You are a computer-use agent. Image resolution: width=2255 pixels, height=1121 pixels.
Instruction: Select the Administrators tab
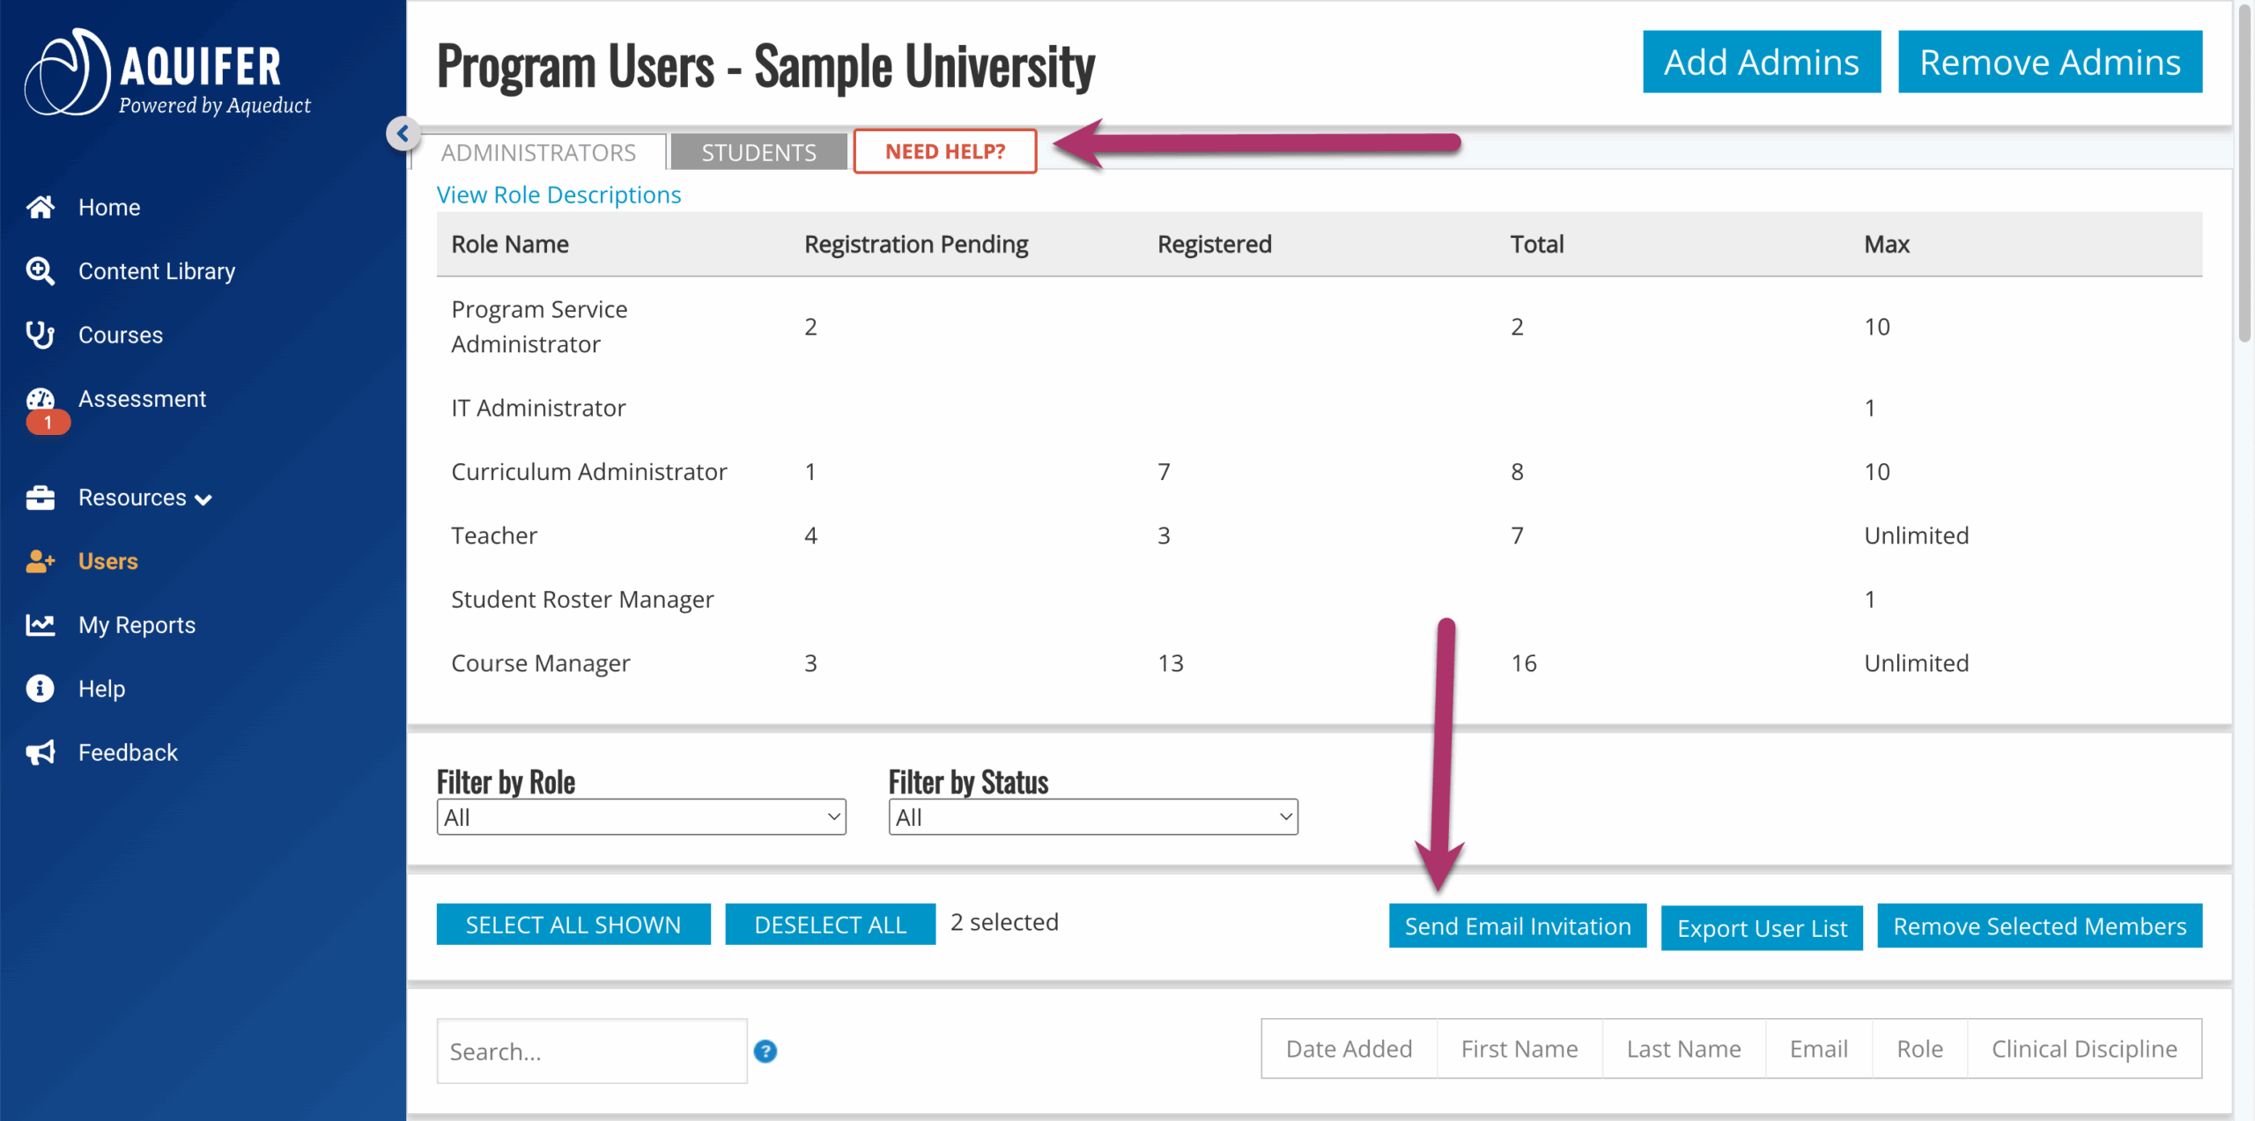(538, 152)
